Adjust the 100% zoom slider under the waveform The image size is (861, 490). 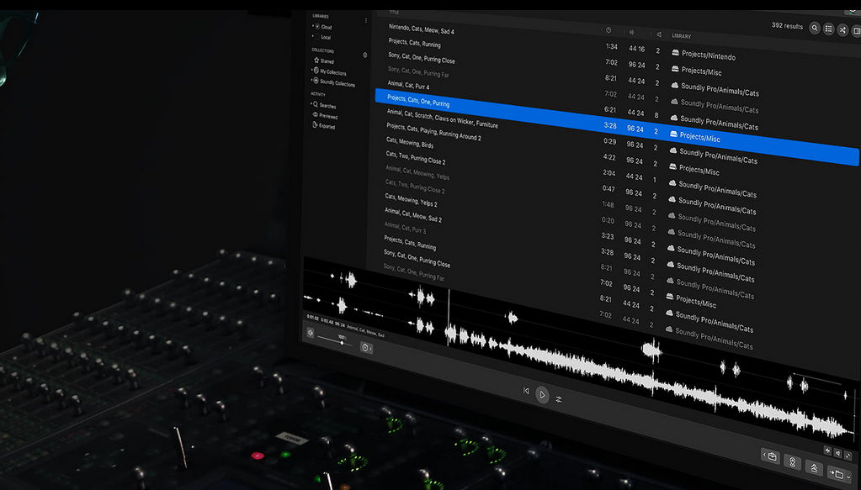click(335, 341)
